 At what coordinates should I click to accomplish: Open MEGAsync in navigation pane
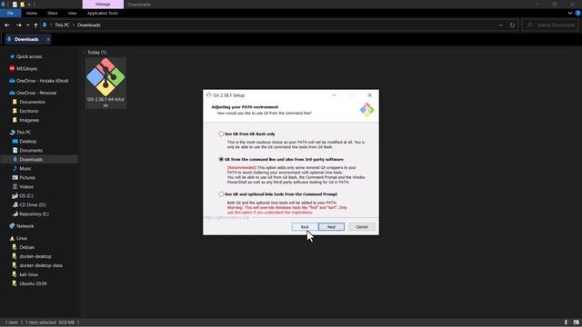tap(26, 69)
